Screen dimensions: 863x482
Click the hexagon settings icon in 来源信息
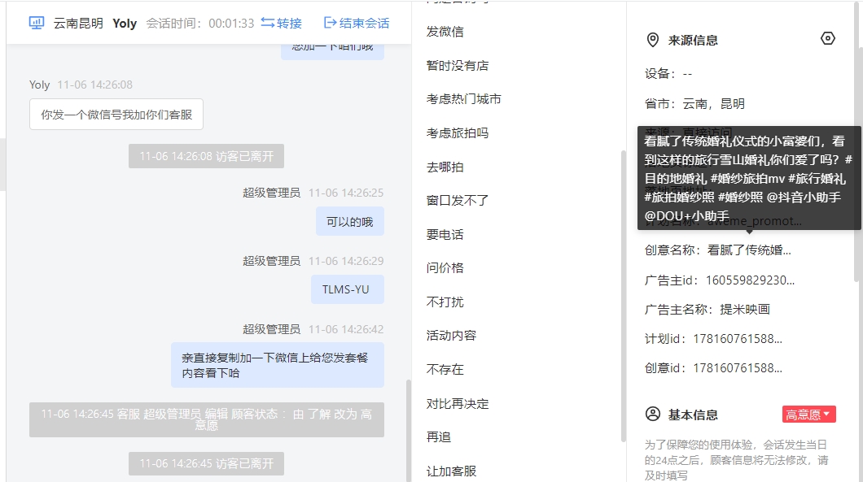tap(828, 38)
